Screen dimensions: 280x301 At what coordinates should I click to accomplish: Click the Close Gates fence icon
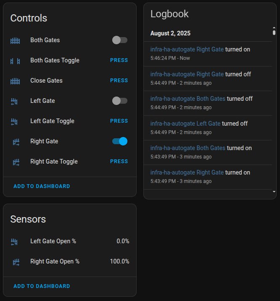pos(15,81)
